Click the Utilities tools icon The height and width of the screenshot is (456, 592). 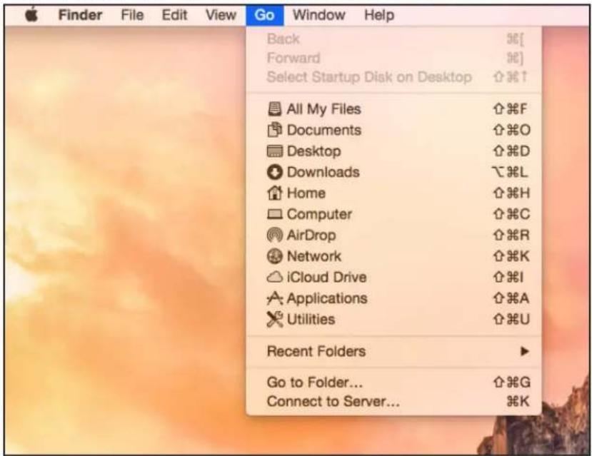274,320
